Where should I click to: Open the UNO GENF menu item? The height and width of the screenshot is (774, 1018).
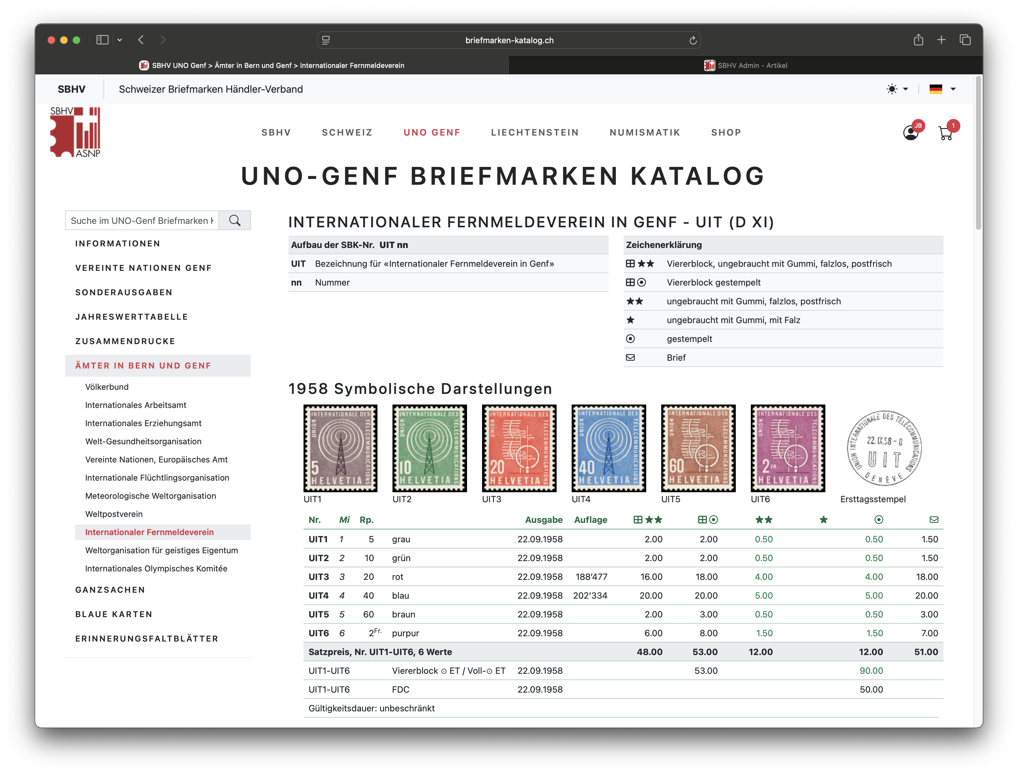[x=431, y=133]
